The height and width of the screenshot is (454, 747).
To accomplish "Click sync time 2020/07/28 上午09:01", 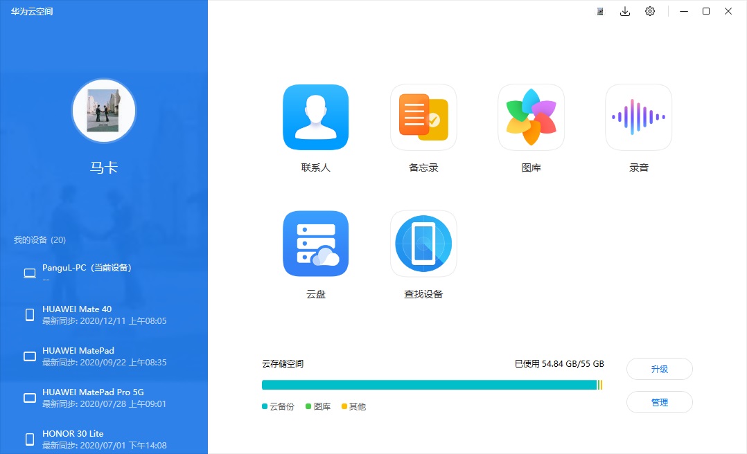I will coord(123,404).
